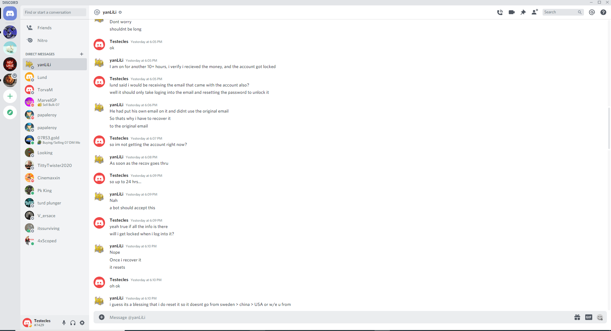Open attachment upload plus button
The width and height of the screenshot is (611, 331).
(x=102, y=317)
